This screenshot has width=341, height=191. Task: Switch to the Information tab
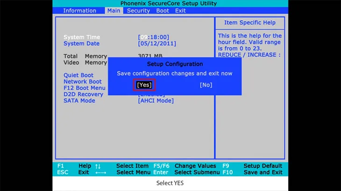point(79,11)
